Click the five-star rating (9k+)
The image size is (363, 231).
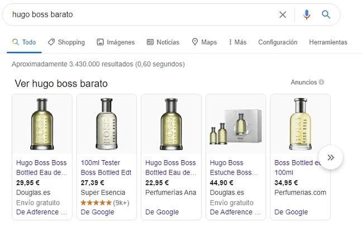pyautogui.click(x=105, y=203)
